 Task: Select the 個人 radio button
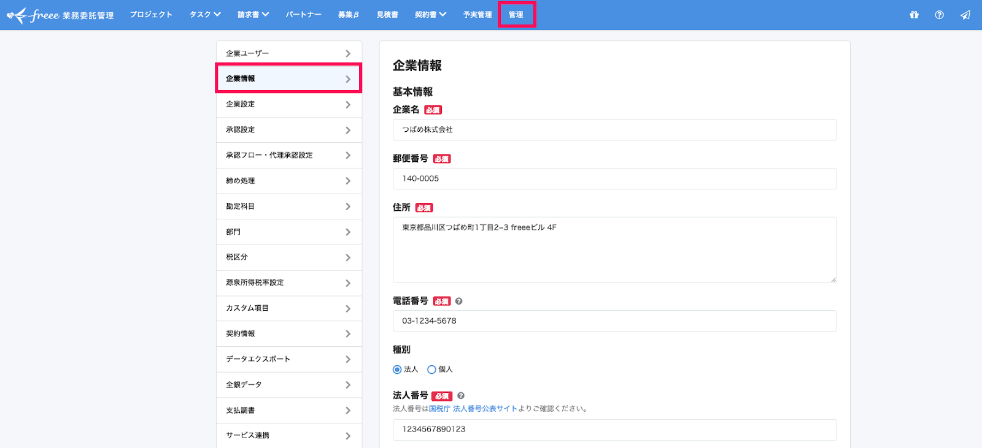pos(431,370)
